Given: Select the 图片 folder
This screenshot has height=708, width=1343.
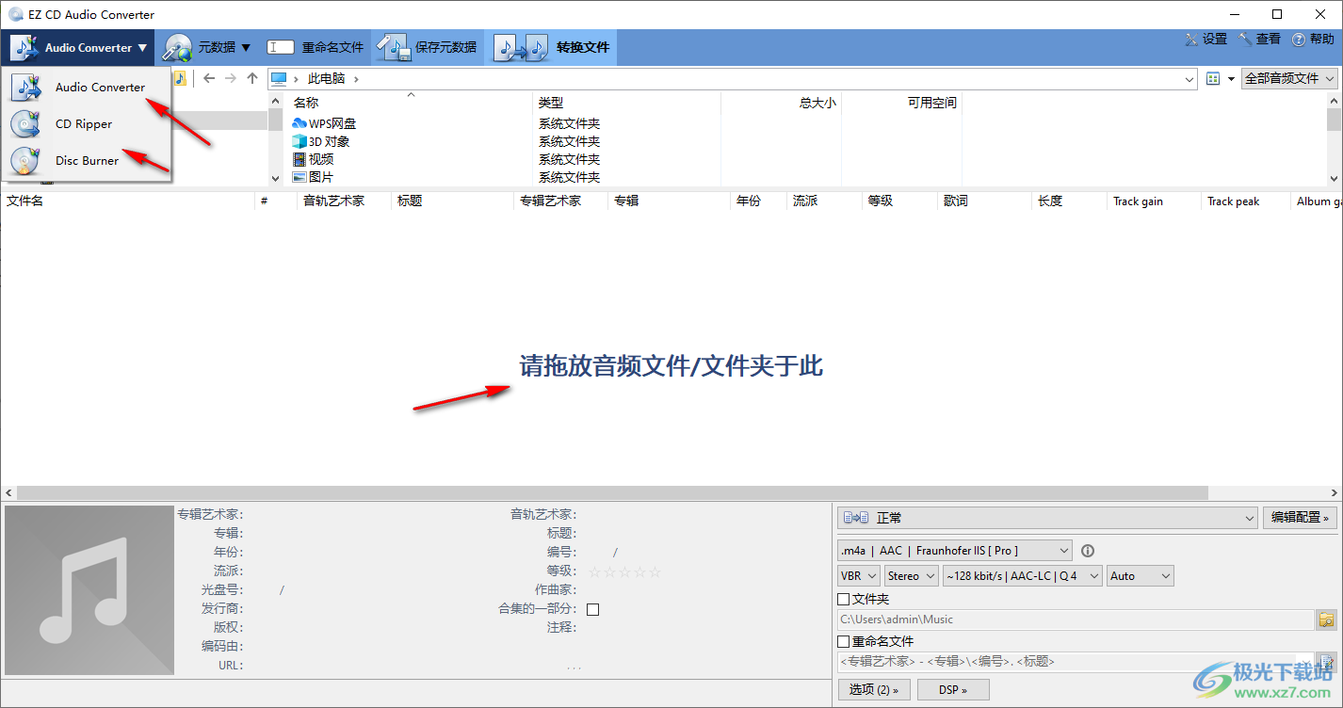Looking at the screenshot, I should pyautogui.click(x=321, y=177).
